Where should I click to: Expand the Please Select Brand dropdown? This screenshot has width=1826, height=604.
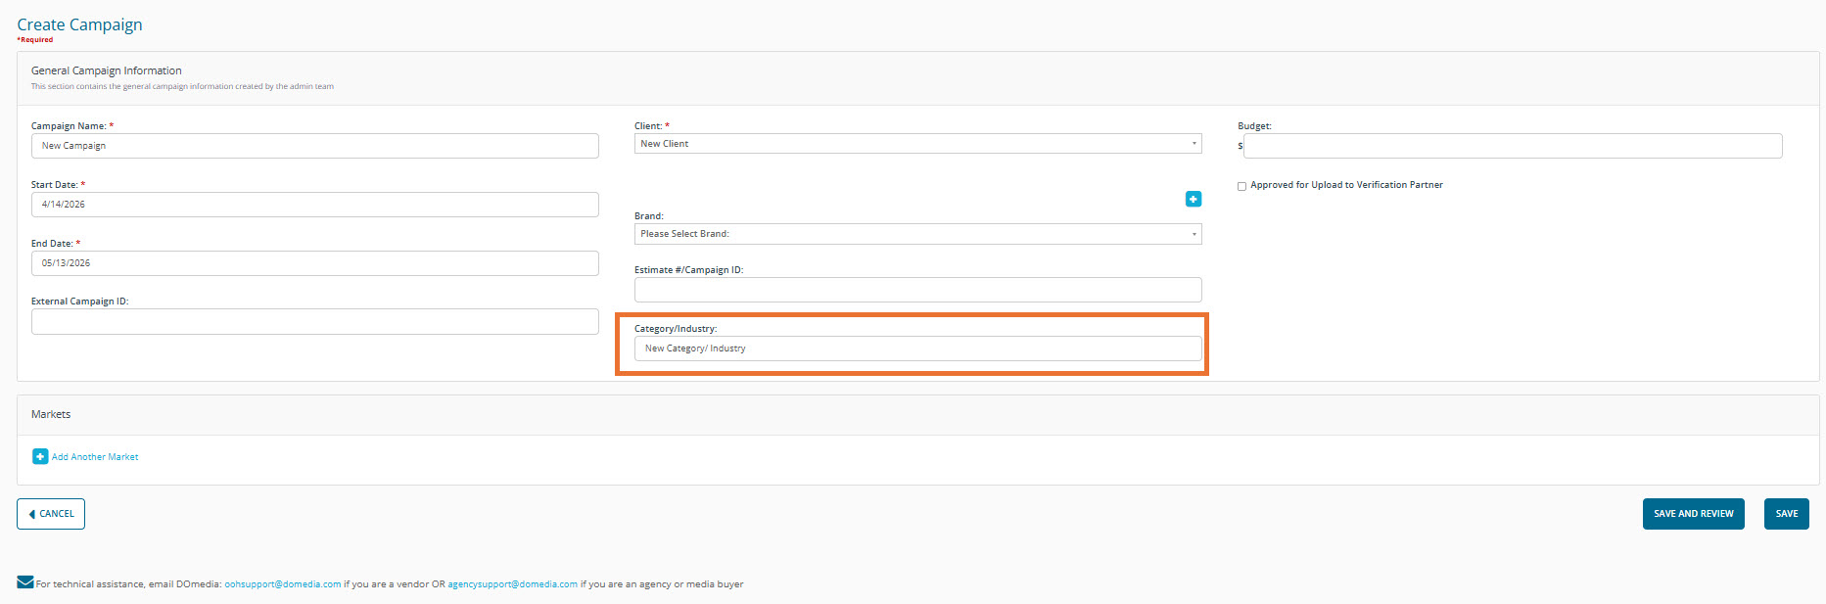click(x=917, y=234)
